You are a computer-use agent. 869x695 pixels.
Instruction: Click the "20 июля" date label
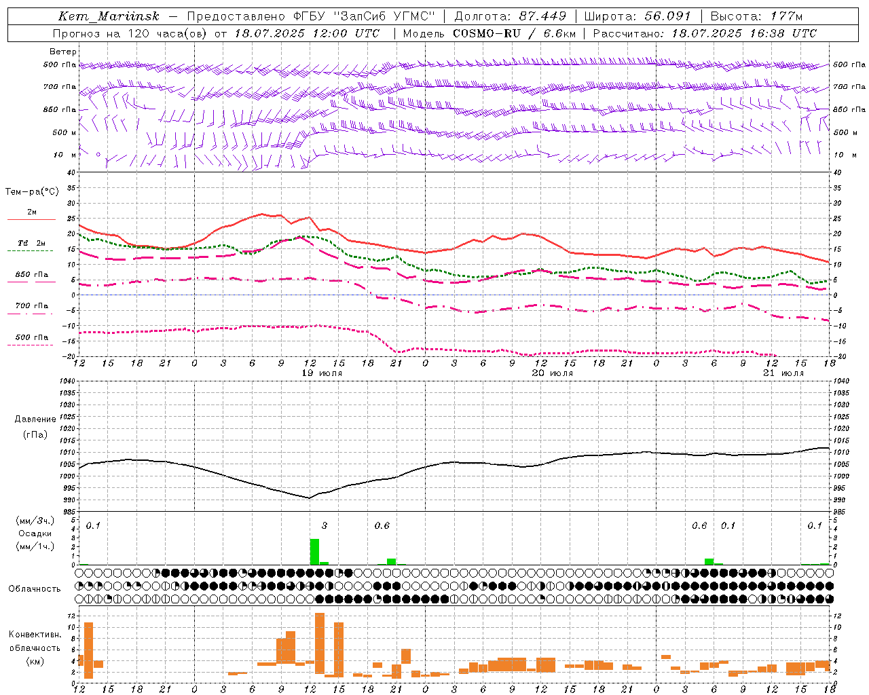[553, 373]
